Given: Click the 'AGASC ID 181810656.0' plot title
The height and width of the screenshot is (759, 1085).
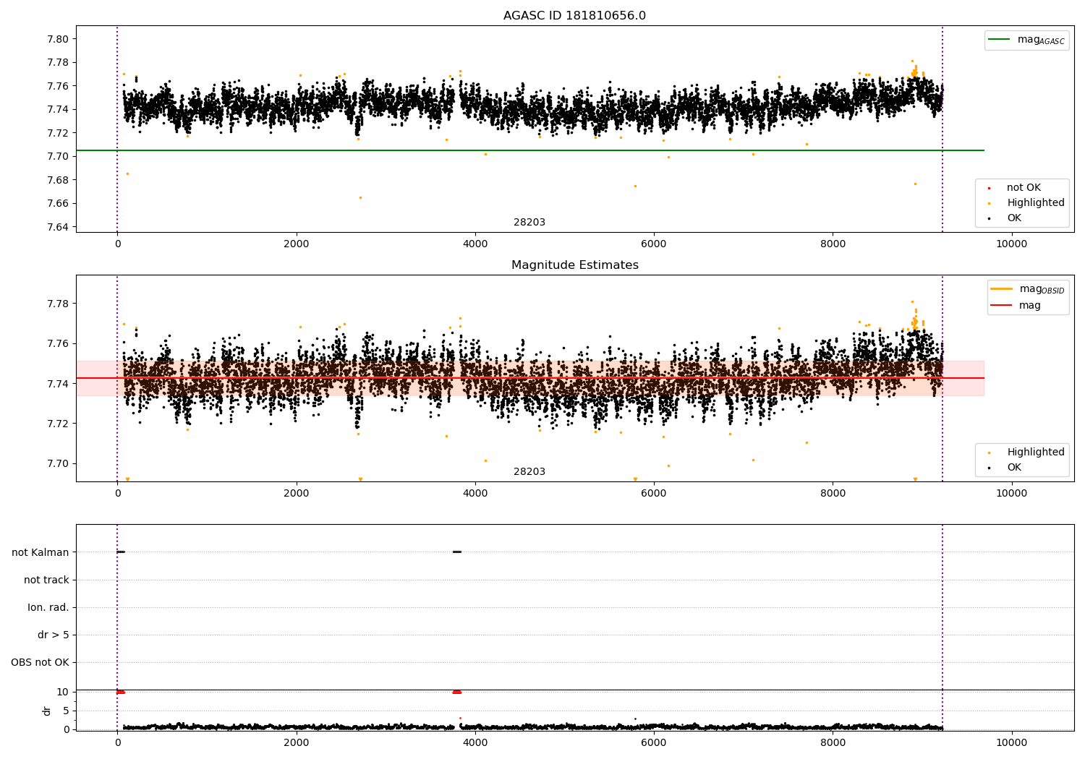Looking at the screenshot, I should 574,16.
